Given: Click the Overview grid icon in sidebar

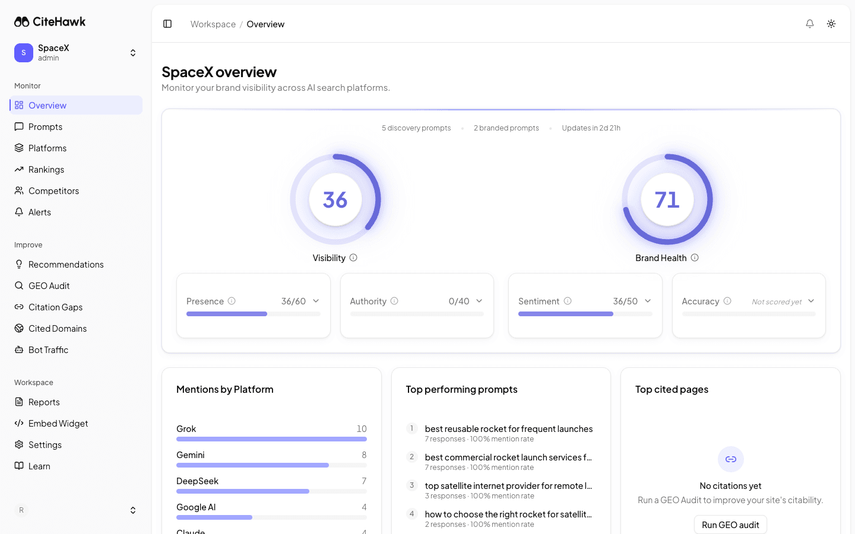Looking at the screenshot, I should pyautogui.click(x=19, y=105).
